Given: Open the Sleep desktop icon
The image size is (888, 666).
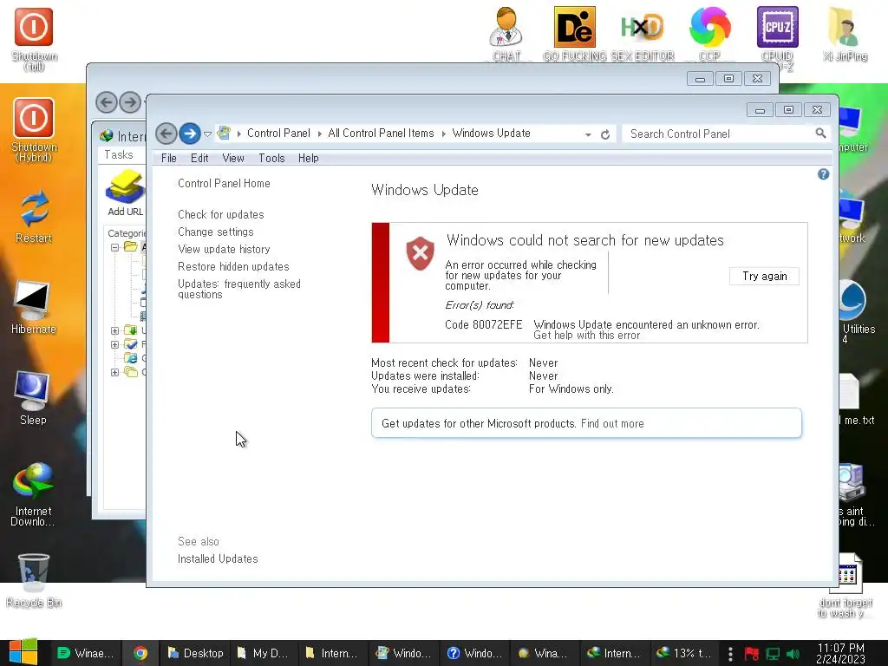Looking at the screenshot, I should click(33, 398).
